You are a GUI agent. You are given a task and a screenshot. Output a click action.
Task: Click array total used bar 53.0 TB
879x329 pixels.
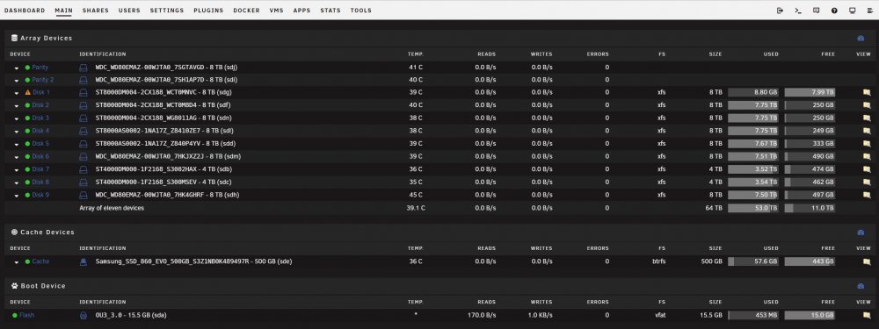pos(753,208)
